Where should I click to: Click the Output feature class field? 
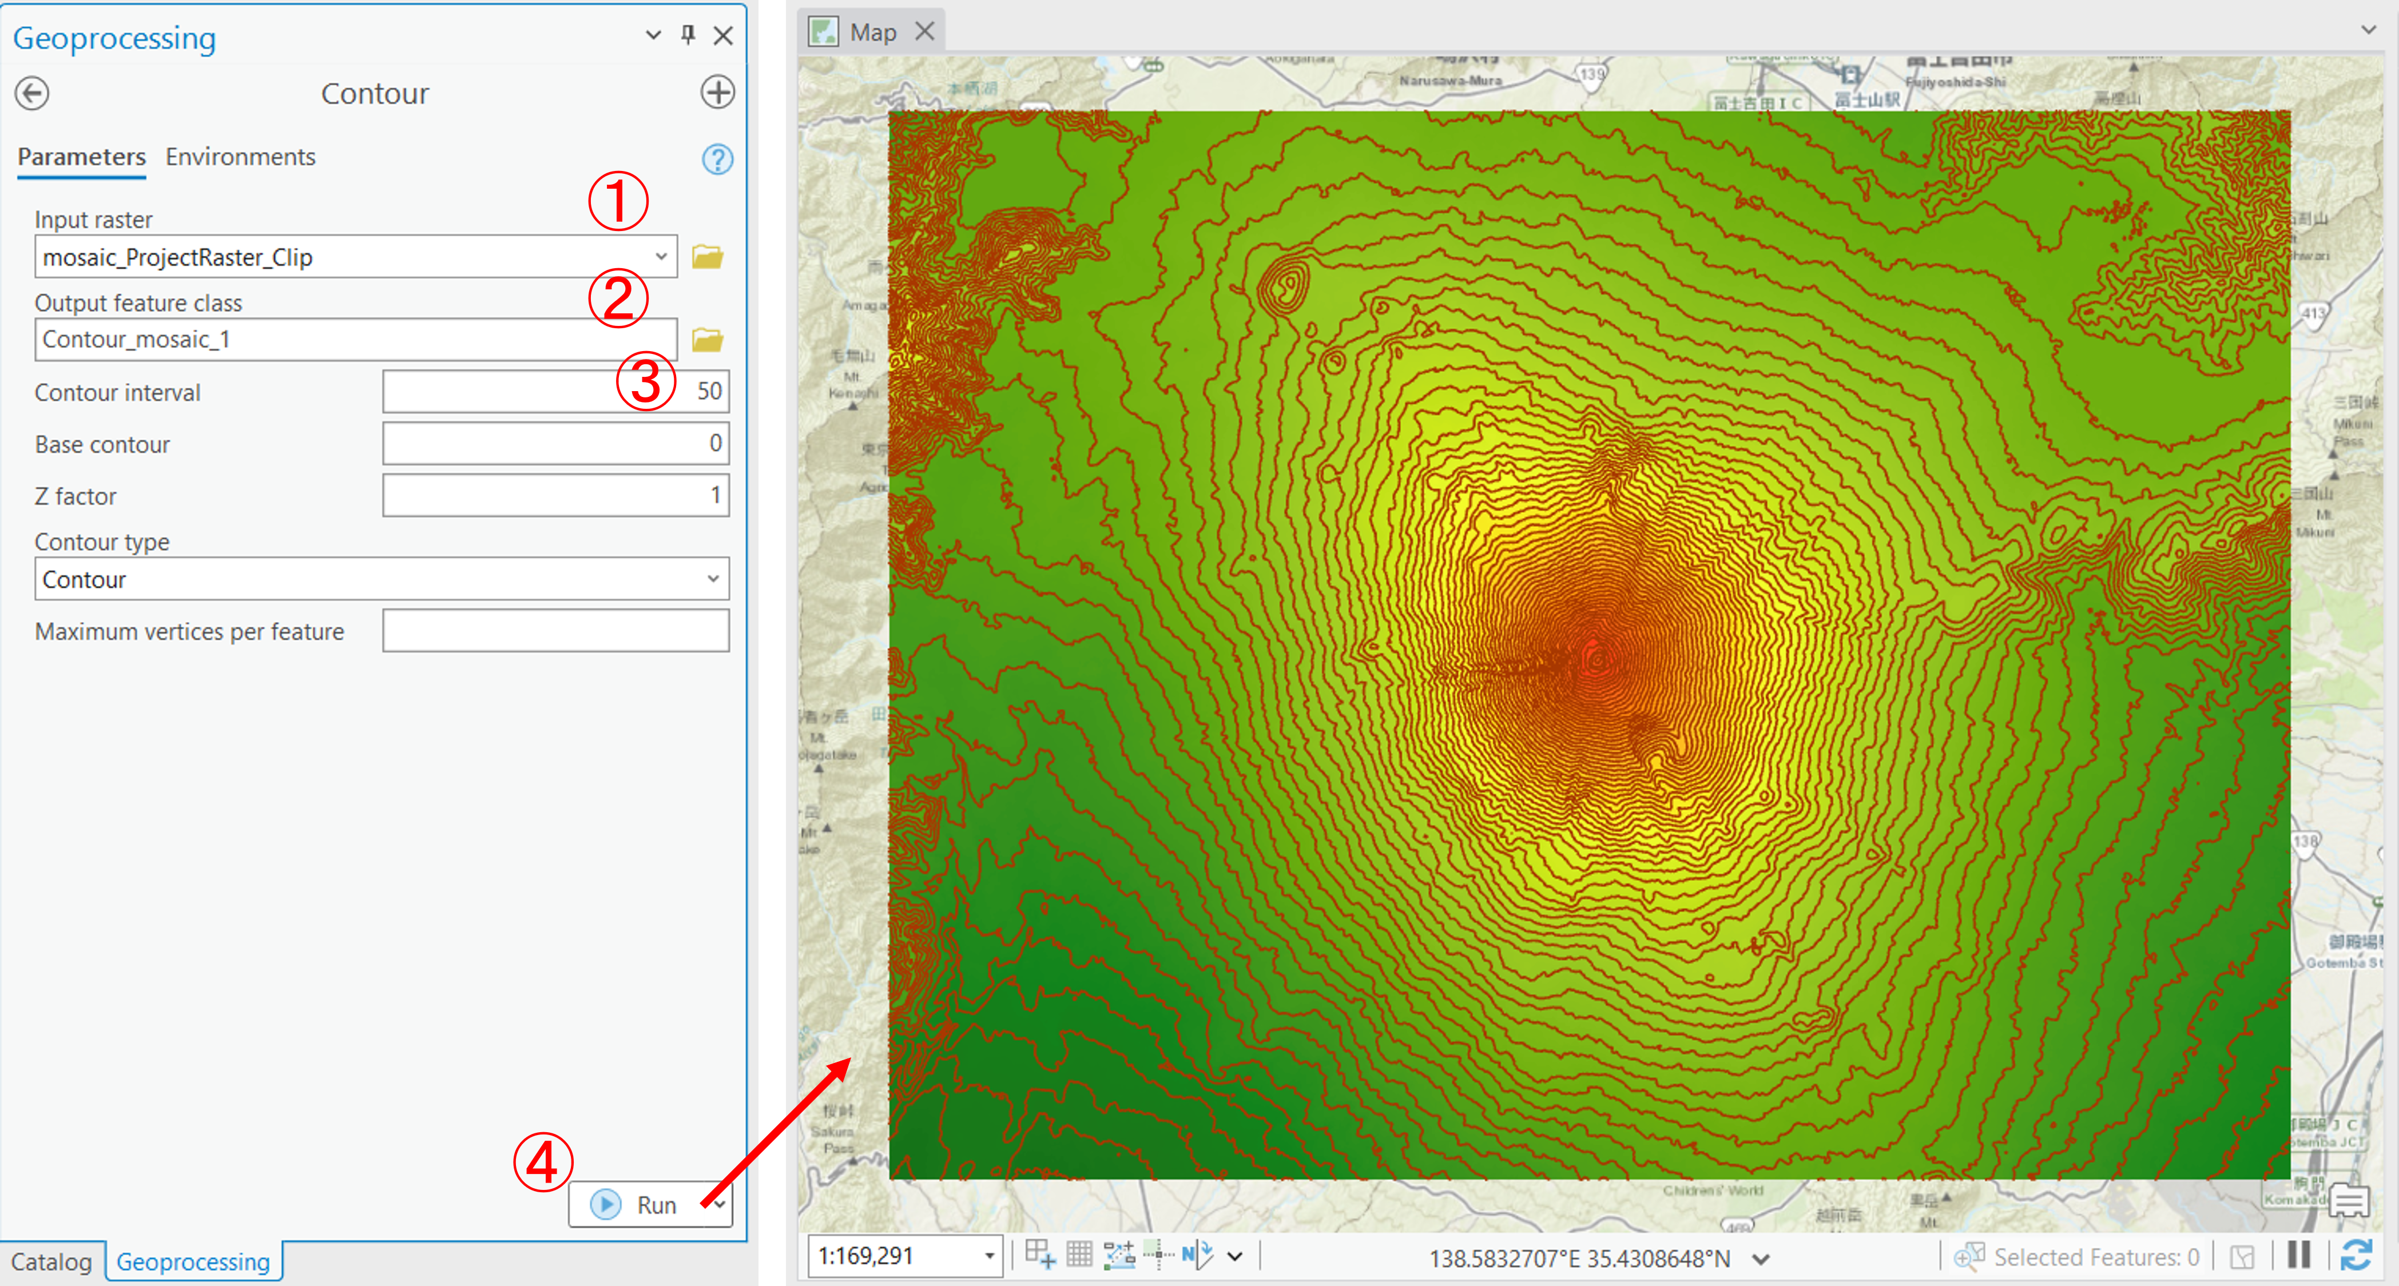[356, 340]
